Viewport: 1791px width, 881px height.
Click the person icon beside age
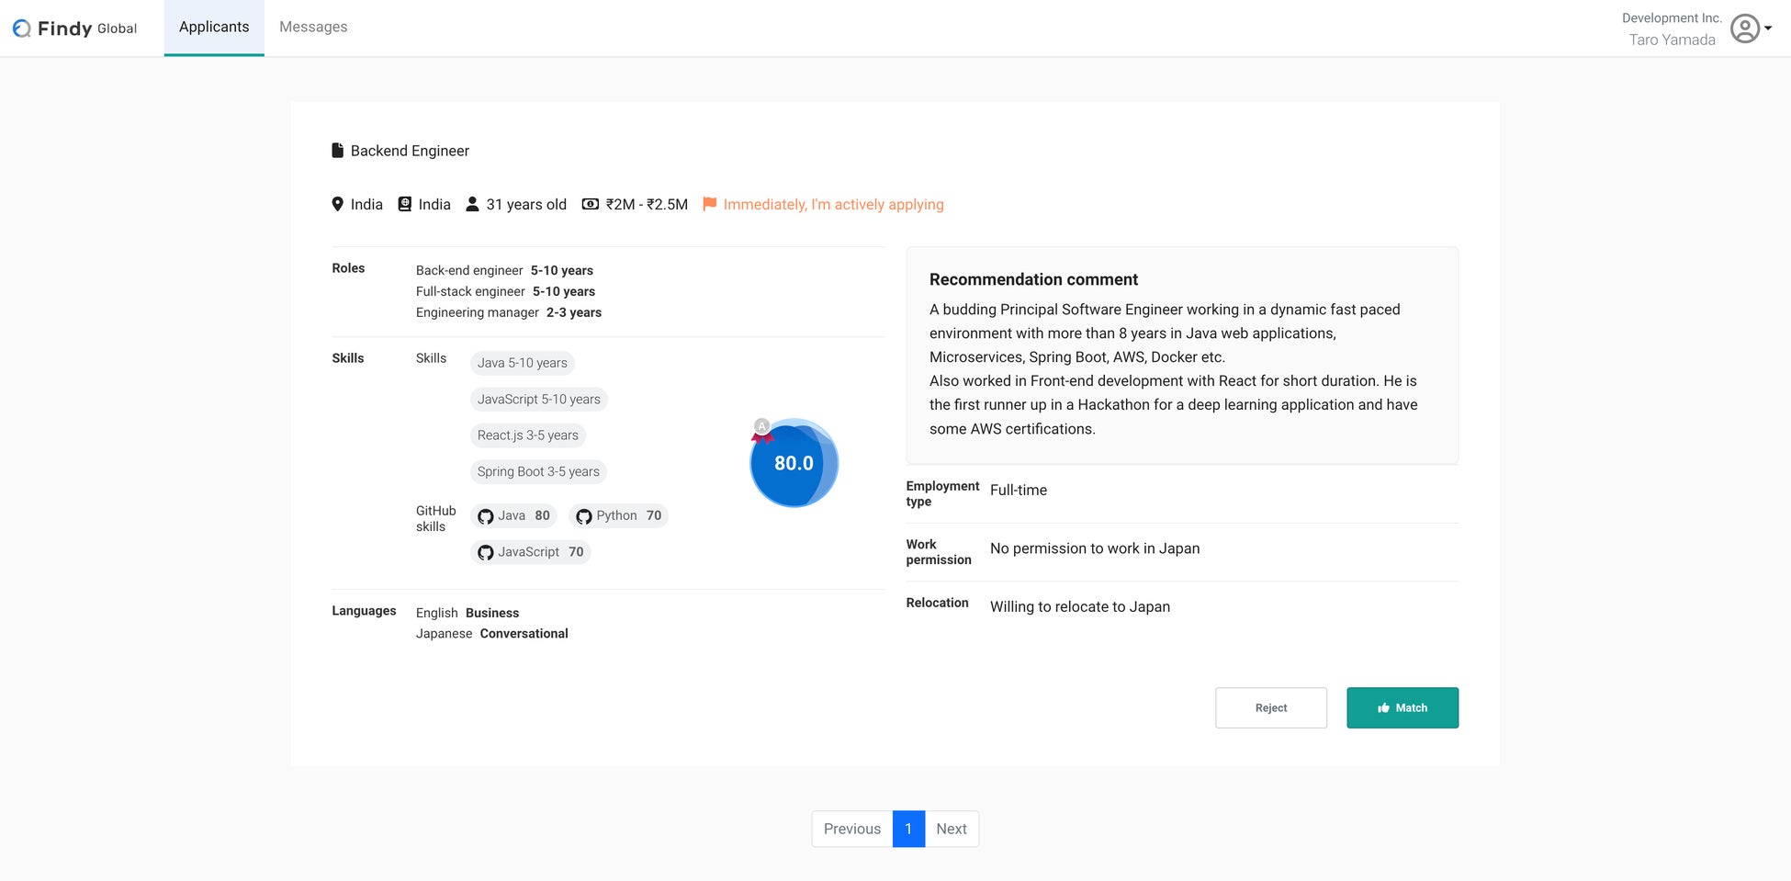click(x=472, y=204)
